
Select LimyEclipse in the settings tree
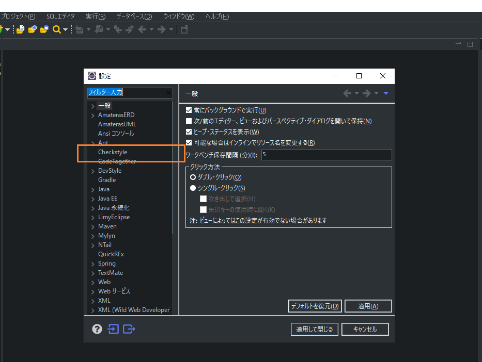[x=114, y=217]
